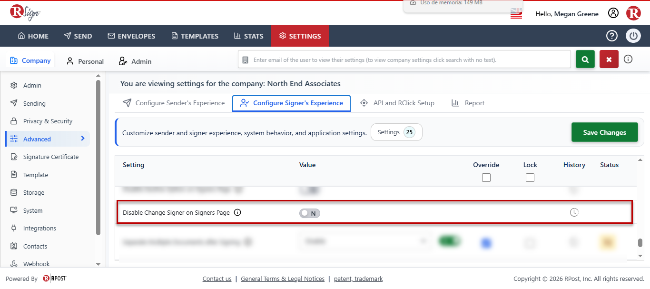Image resolution: width=650 pixels, height=289 pixels.
Task: Select the US flag language icon
Action: [x=516, y=14]
